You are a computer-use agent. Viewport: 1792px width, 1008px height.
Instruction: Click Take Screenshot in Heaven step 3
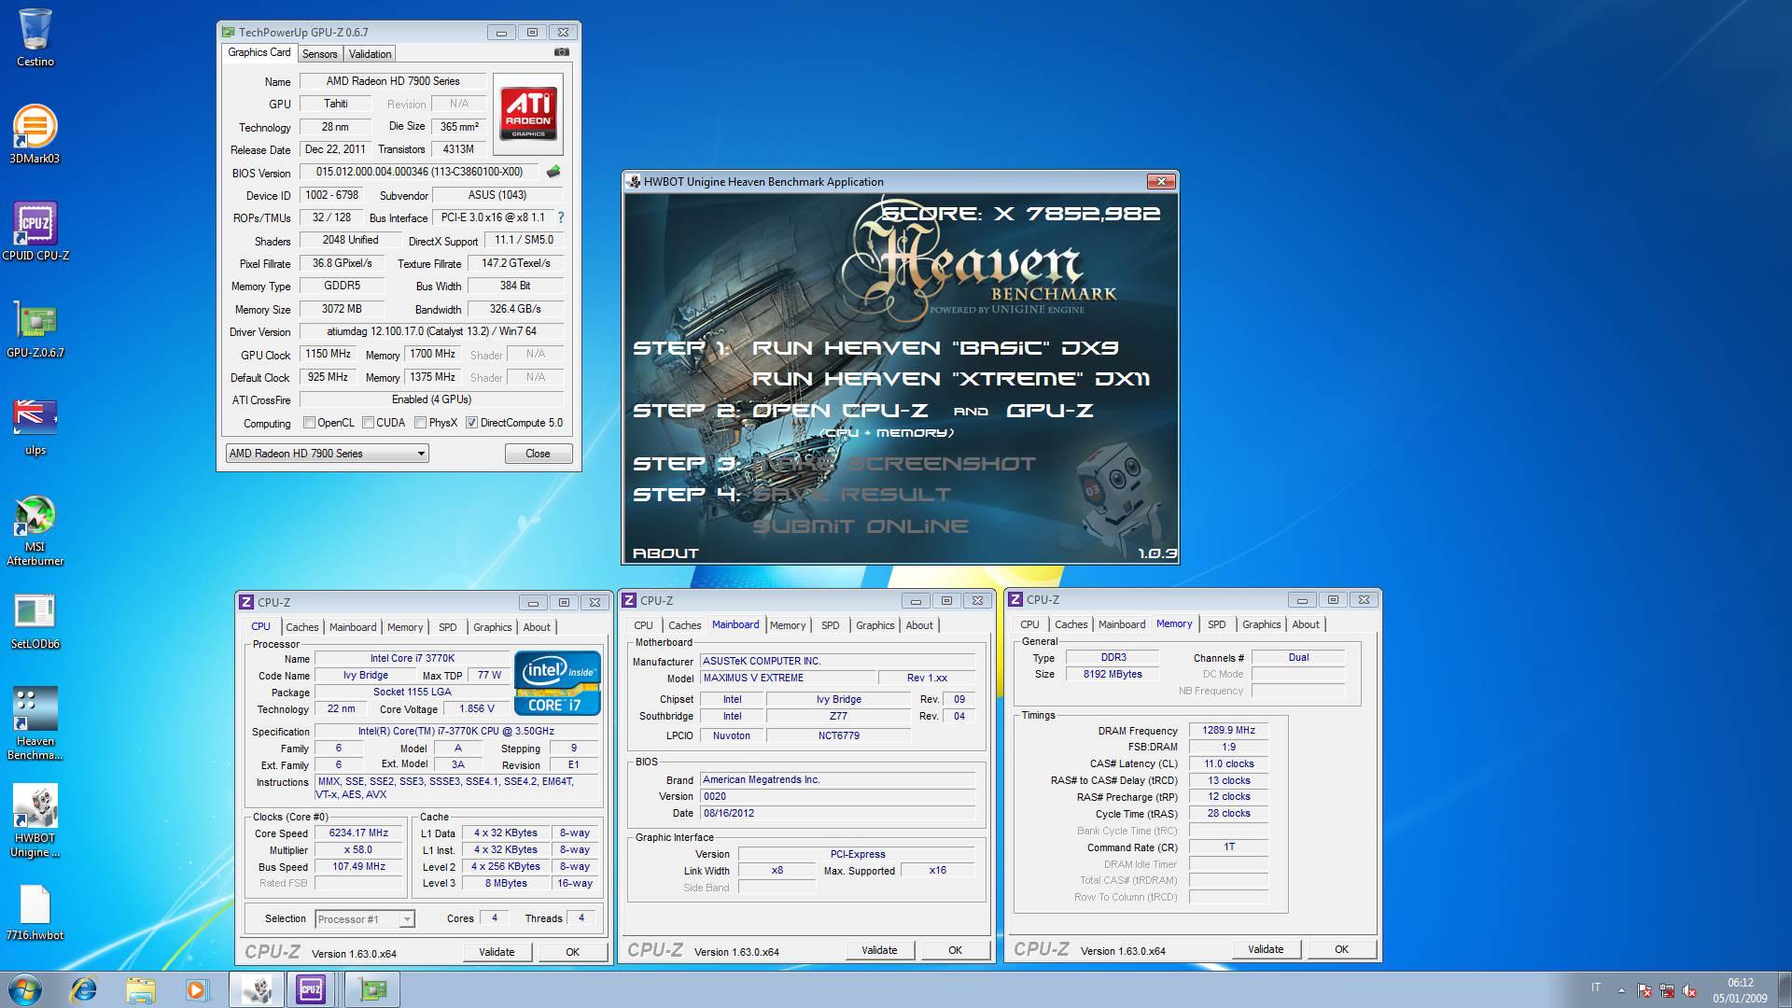pyautogui.click(x=894, y=464)
